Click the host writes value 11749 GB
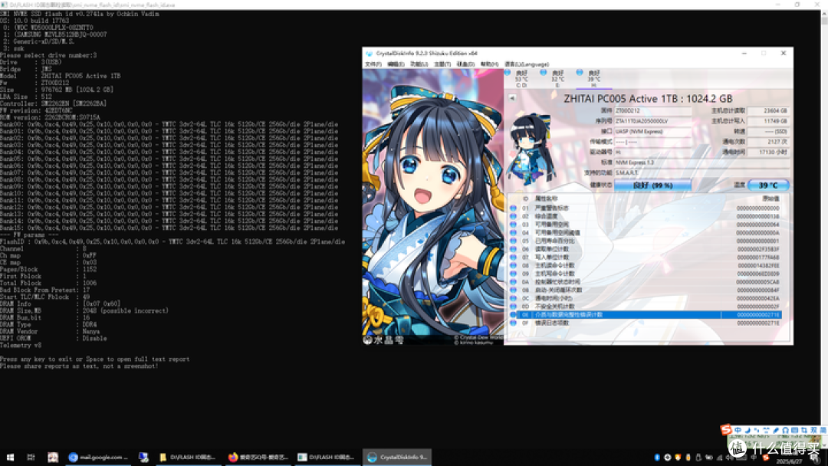The image size is (828, 466). pyautogui.click(x=768, y=121)
